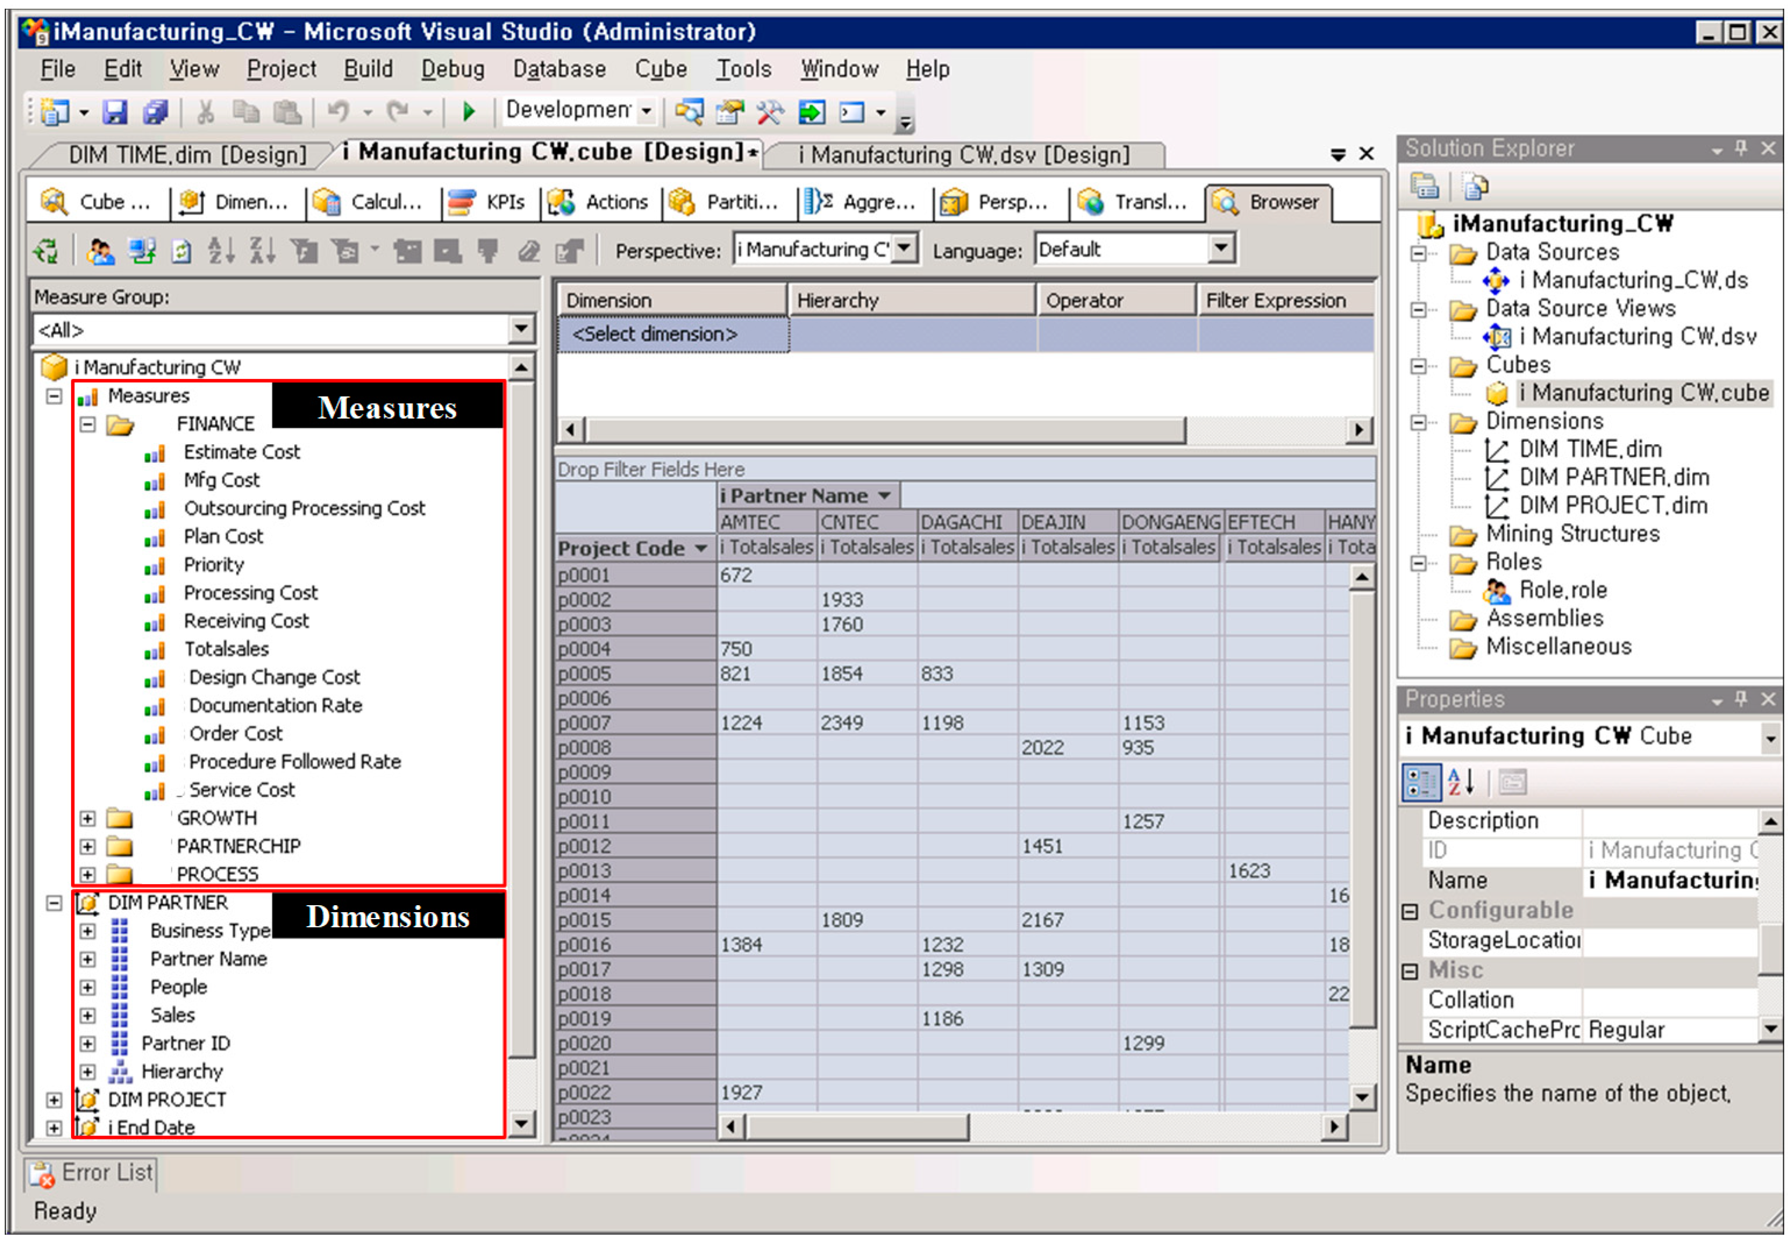This screenshot has height=1247, width=1792.
Task: Open the Perspective dropdown
Action: coord(904,248)
